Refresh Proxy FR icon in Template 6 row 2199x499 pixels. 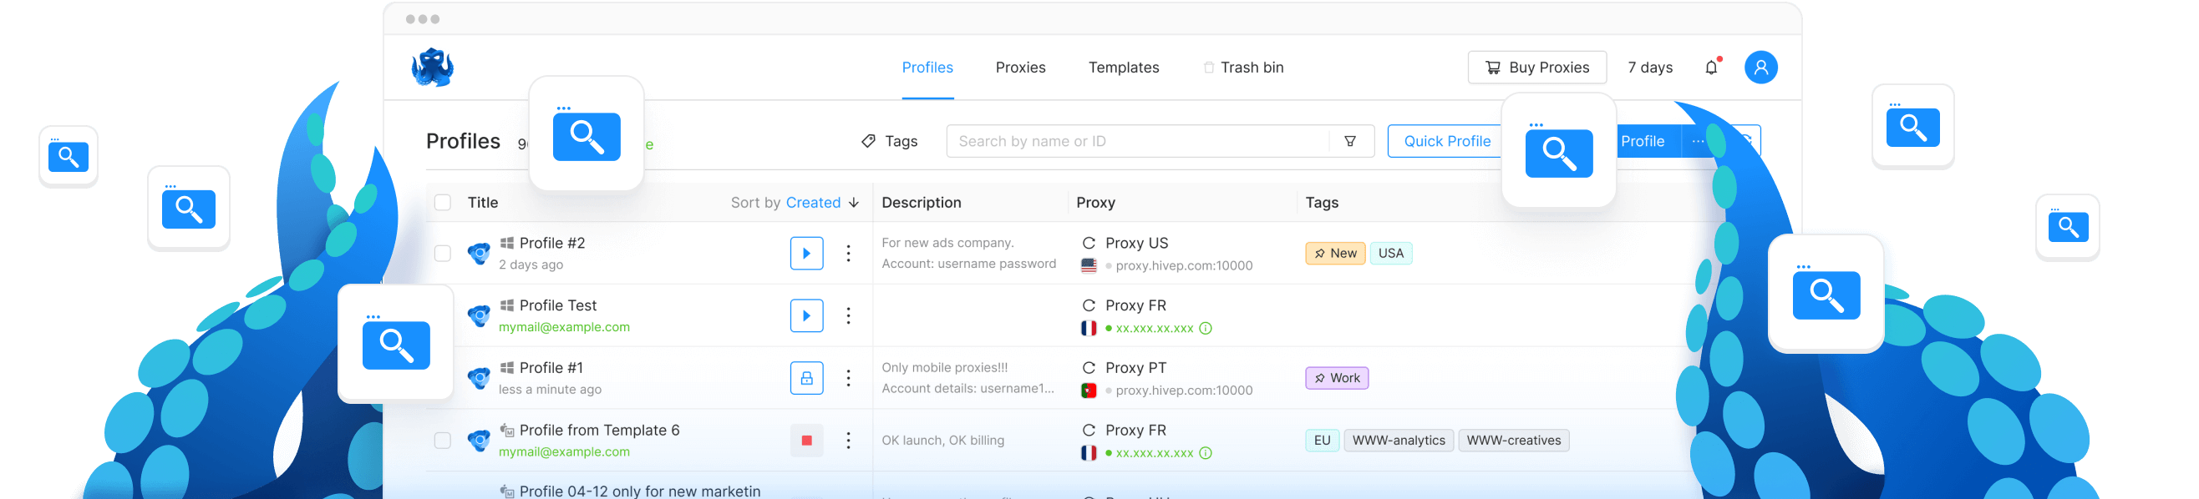(x=1089, y=431)
